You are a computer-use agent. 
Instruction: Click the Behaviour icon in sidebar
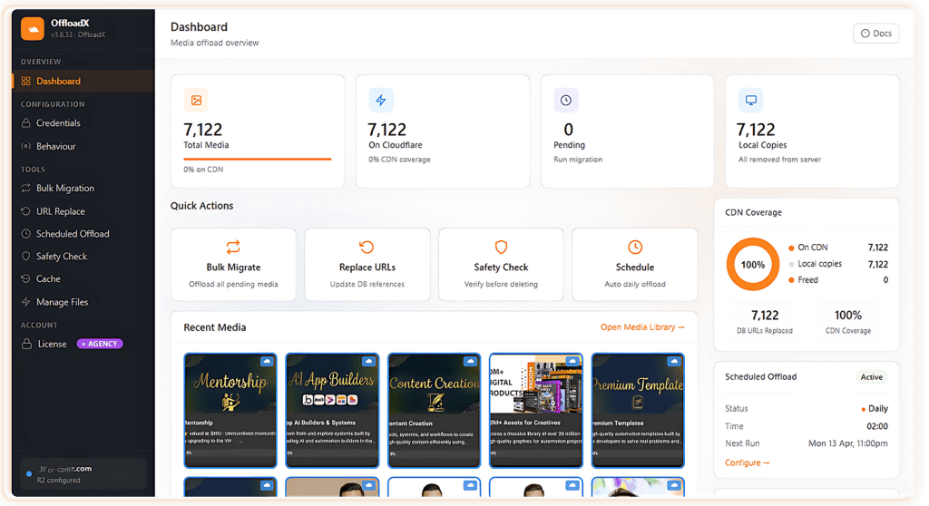pos(26,146)
